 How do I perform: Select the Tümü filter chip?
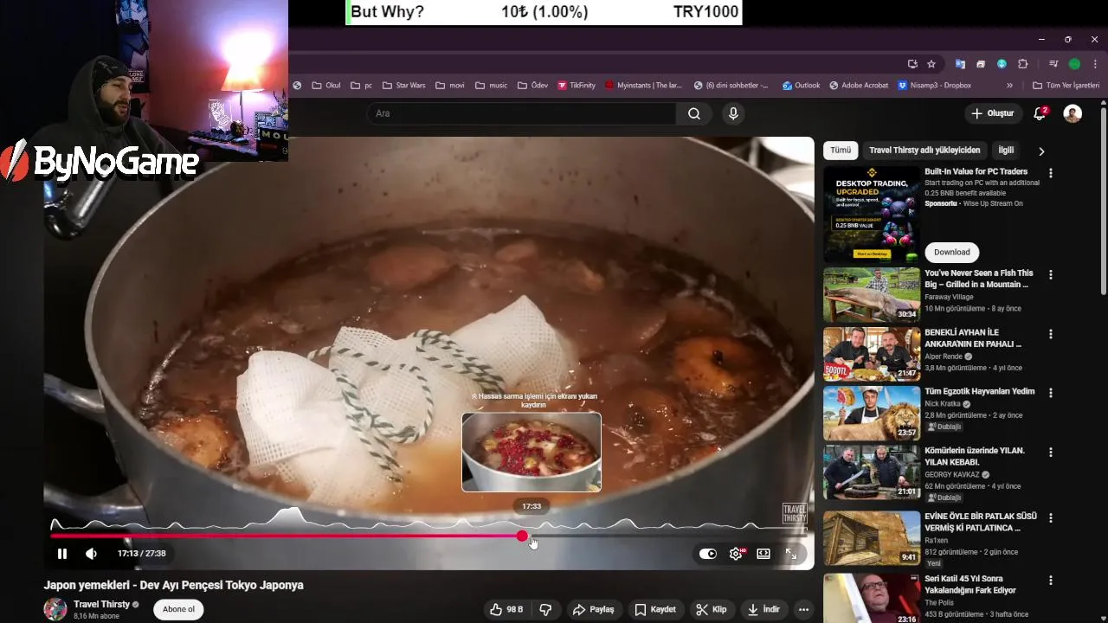point(841,150)
